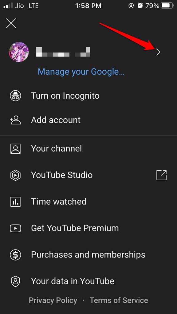Open Your channel
Image resolution: width=177 pixels, height=314 pixels.
56,149
